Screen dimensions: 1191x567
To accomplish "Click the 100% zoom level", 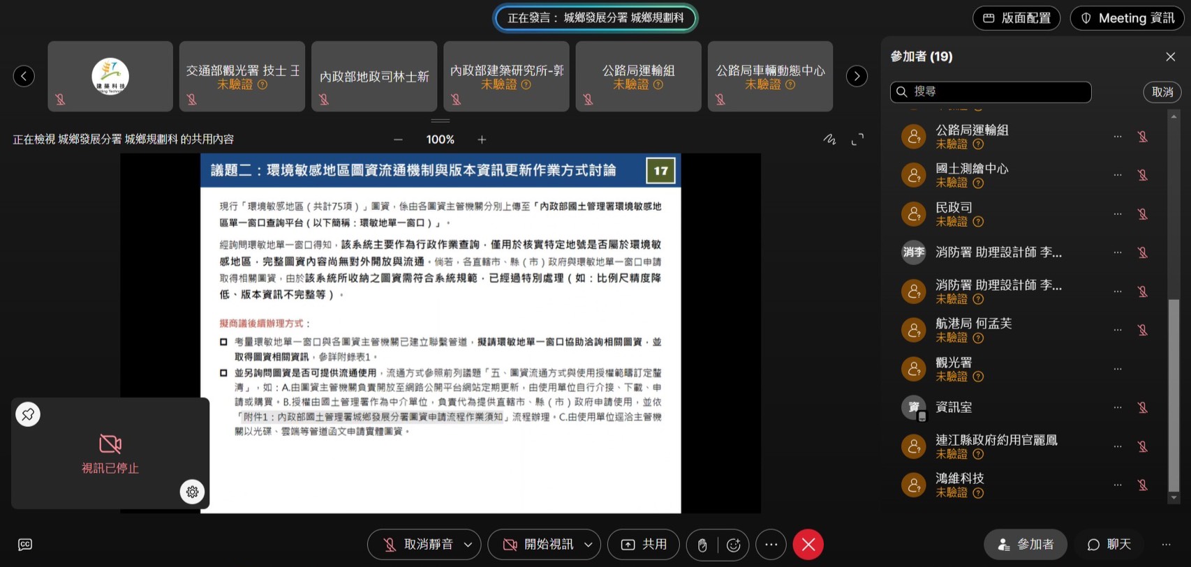I will point(440,139).
